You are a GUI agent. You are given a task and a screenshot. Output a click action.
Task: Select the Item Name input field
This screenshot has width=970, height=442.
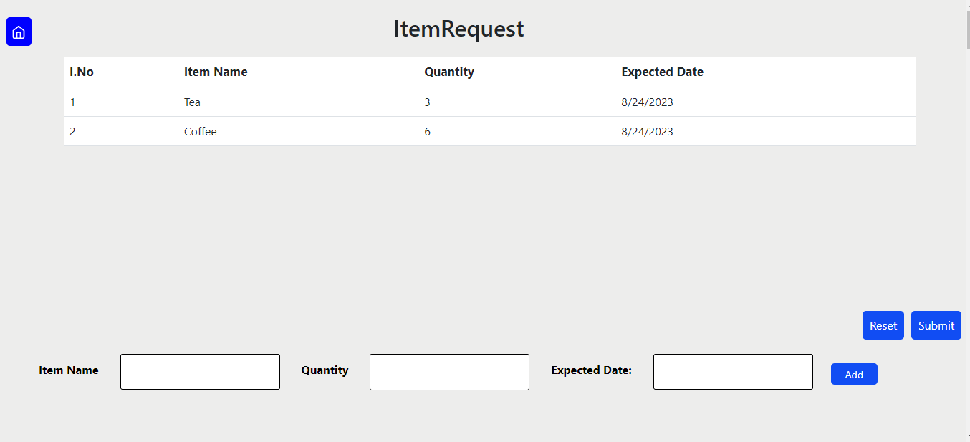(200, 371)
